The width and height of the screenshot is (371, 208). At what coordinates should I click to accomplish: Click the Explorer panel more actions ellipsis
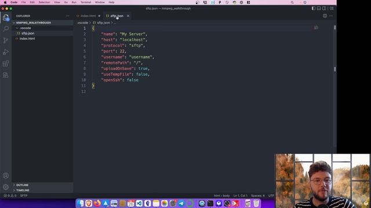[68, 16]
